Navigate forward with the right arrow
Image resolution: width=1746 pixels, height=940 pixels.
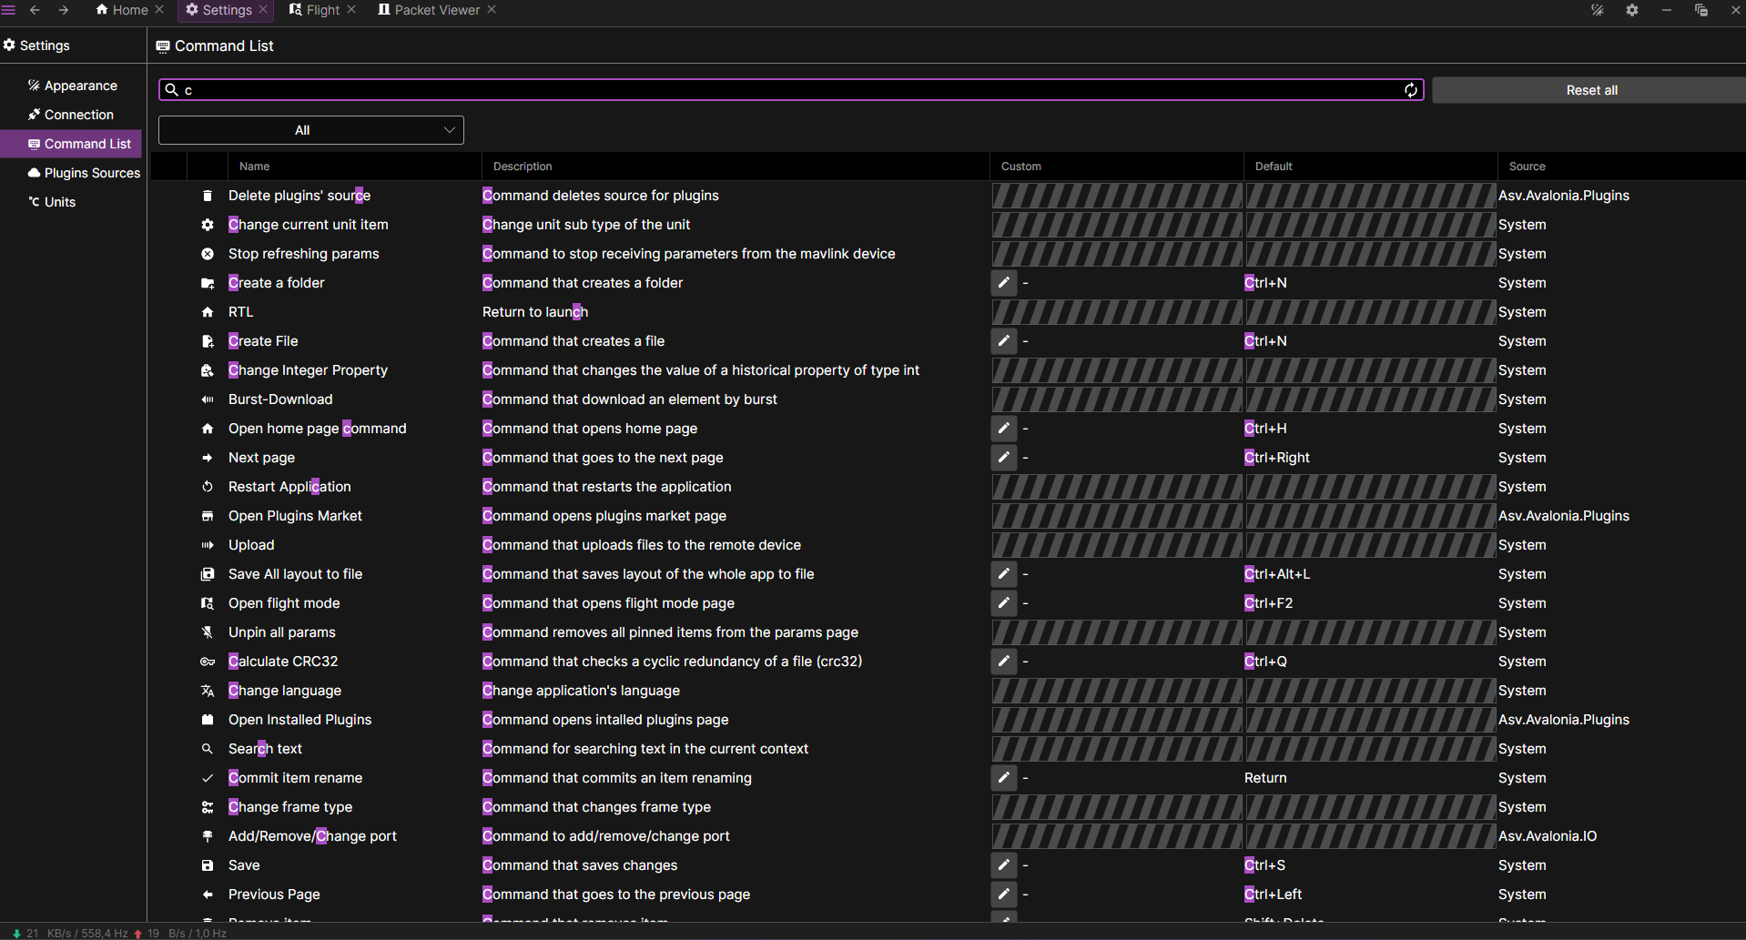64,10
